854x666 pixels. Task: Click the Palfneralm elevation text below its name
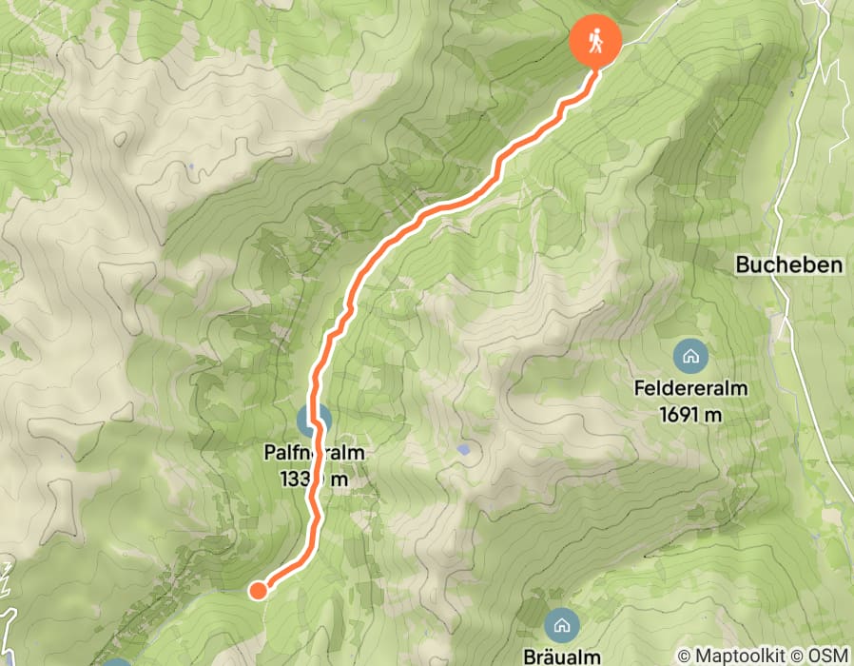314,480
